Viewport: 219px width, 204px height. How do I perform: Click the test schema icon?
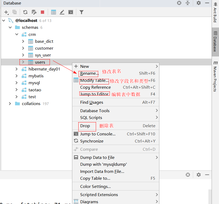click(x=24, y=97)
